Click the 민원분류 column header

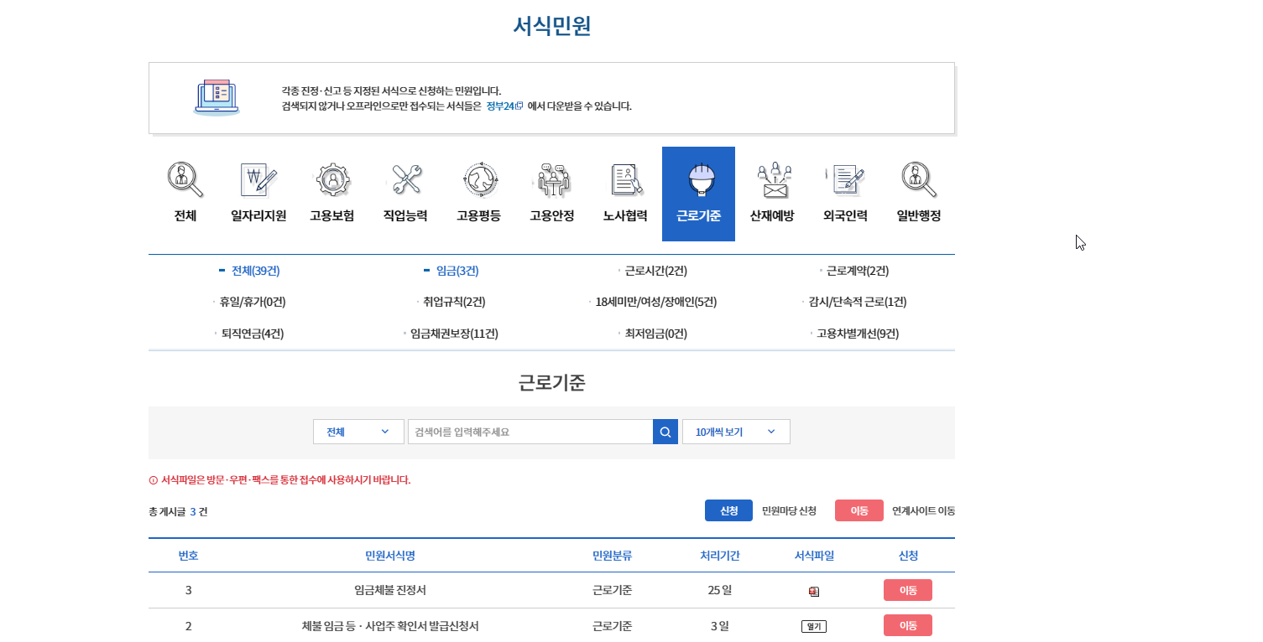[613, 556]
